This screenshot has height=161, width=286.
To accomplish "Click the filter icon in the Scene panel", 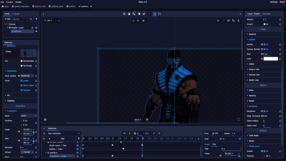I will [36, 19].
